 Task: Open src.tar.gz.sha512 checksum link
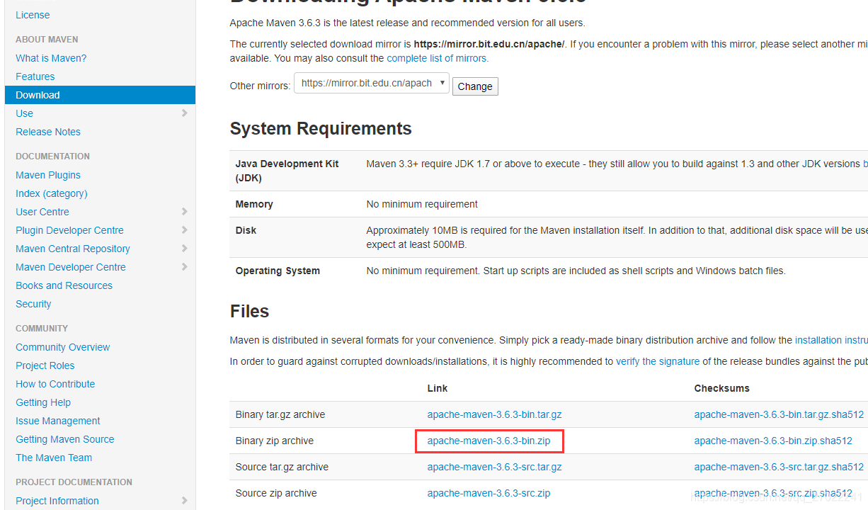[x=779, y=467]
